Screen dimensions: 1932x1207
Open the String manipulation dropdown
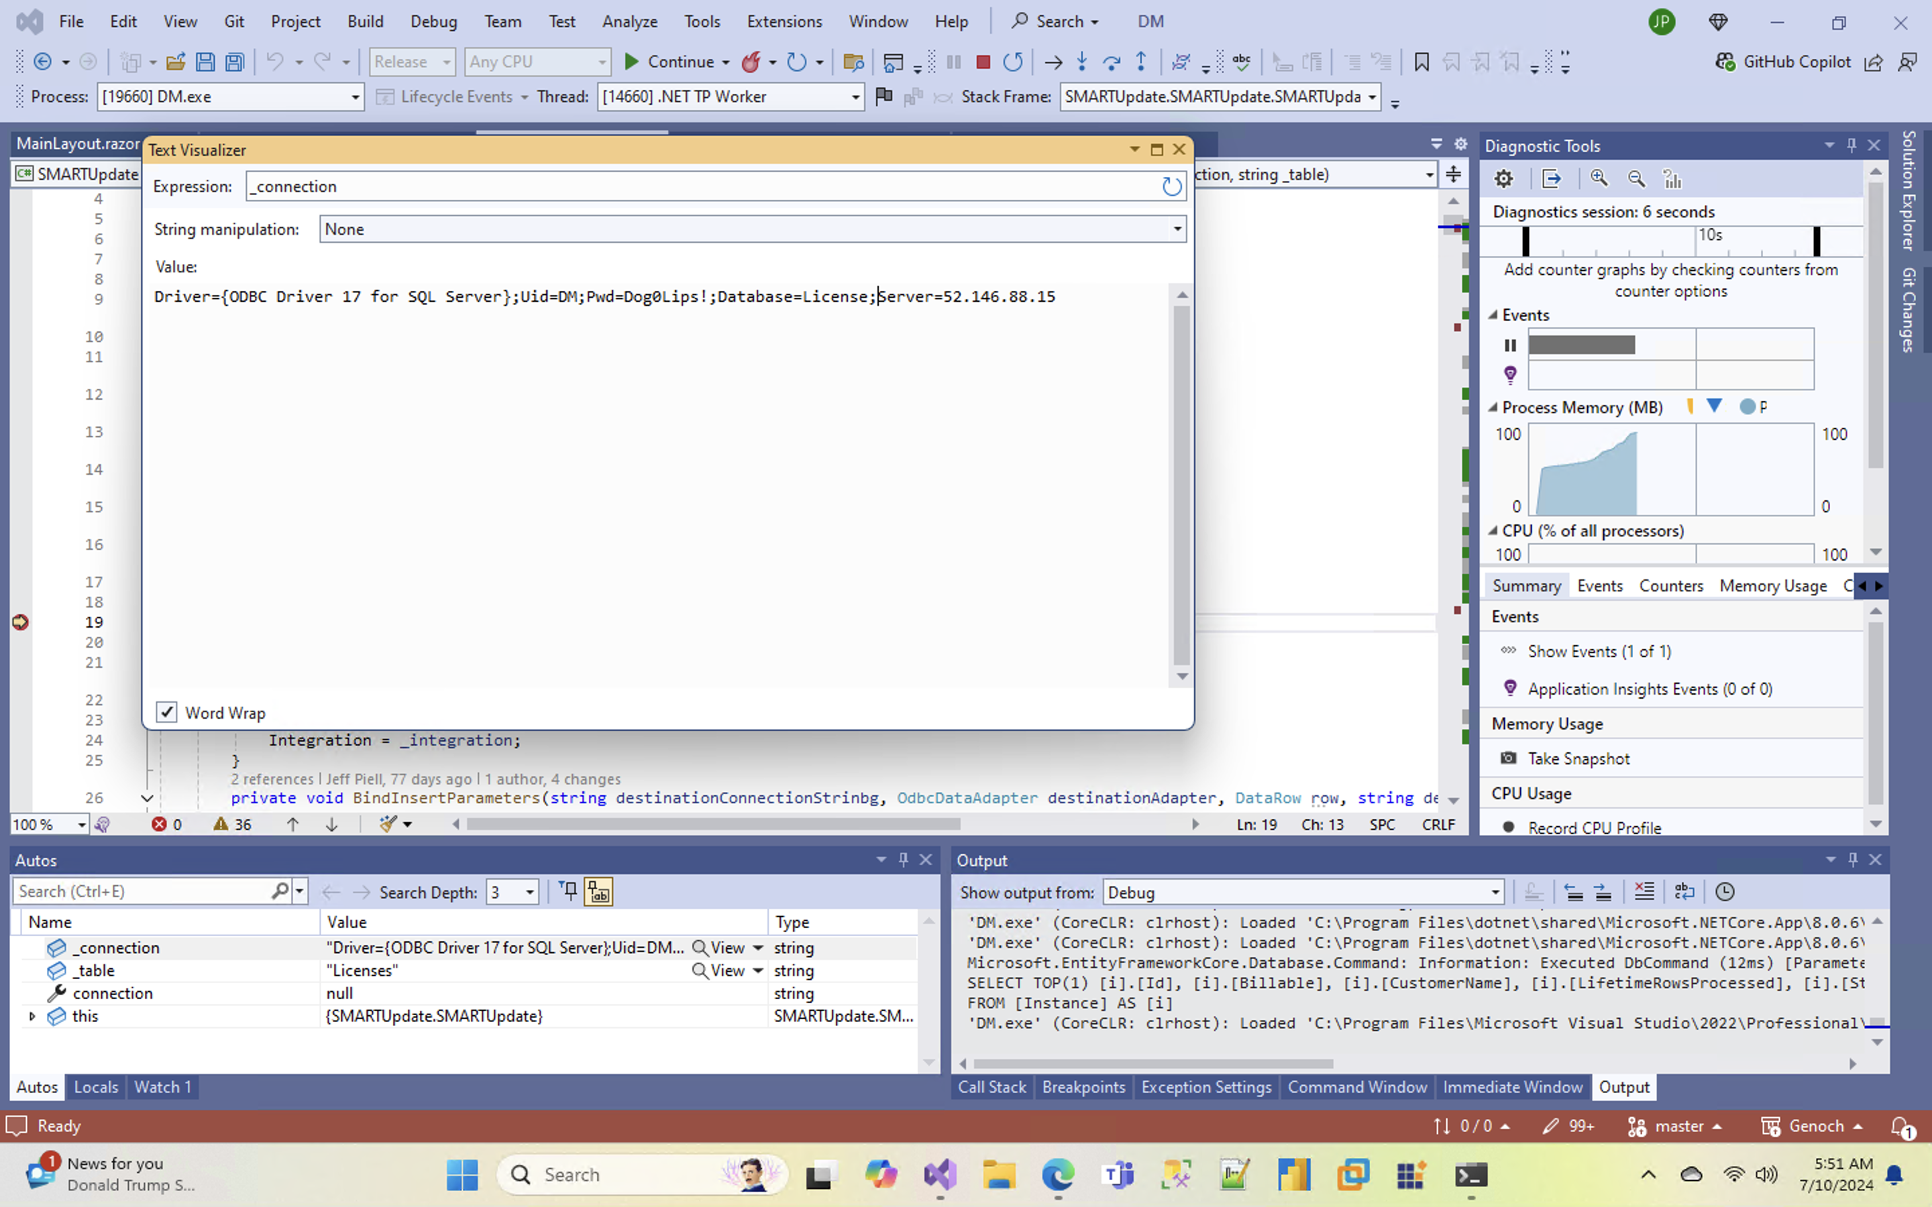point(1177,229)
